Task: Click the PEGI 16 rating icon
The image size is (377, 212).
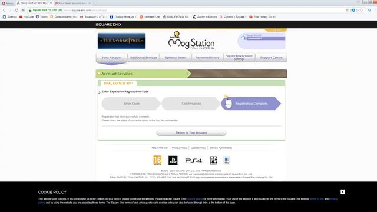Action: point(157,160)
